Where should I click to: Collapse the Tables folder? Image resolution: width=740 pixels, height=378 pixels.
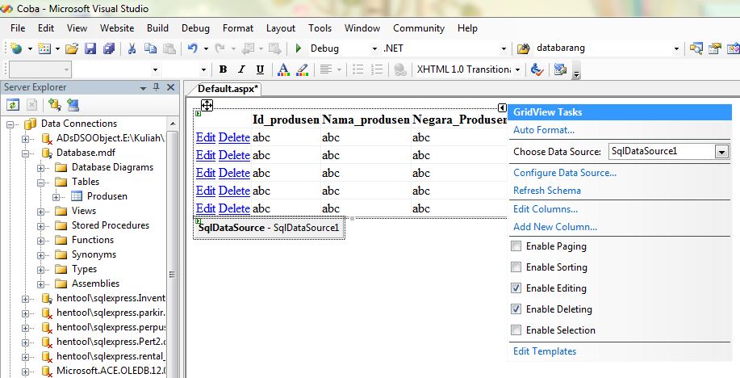coord(40,183)
